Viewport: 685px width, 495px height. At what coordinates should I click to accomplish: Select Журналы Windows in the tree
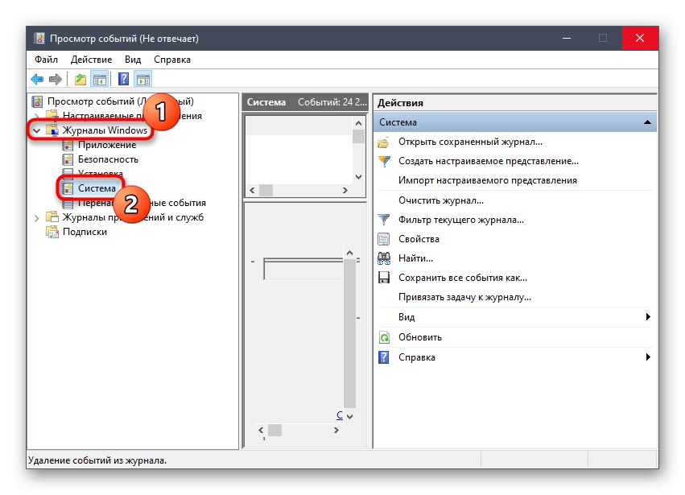click(x=105, y=130)
